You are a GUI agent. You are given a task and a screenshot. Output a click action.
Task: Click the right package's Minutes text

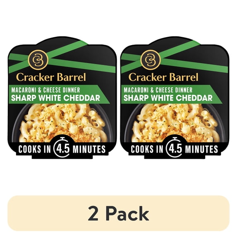tap(201, 149)
